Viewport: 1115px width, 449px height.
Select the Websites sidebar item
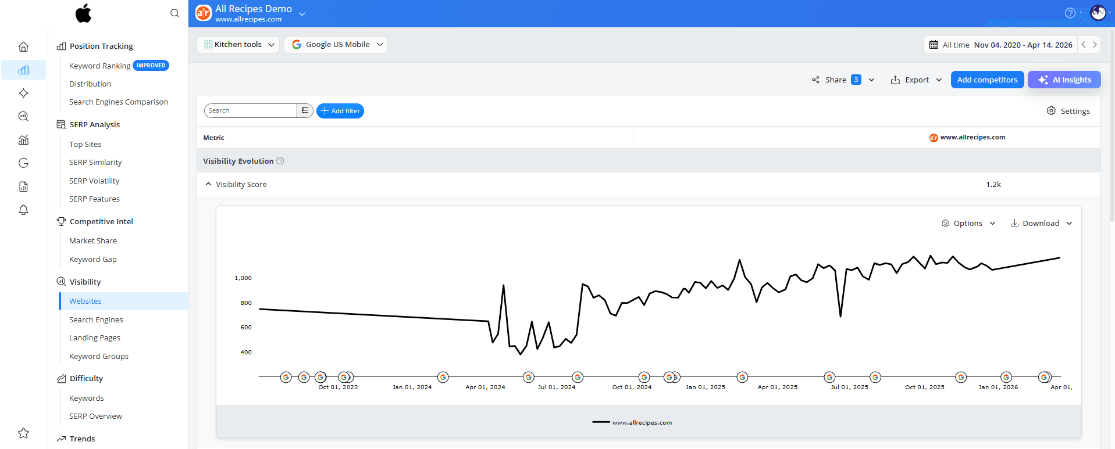click(123, 301)
